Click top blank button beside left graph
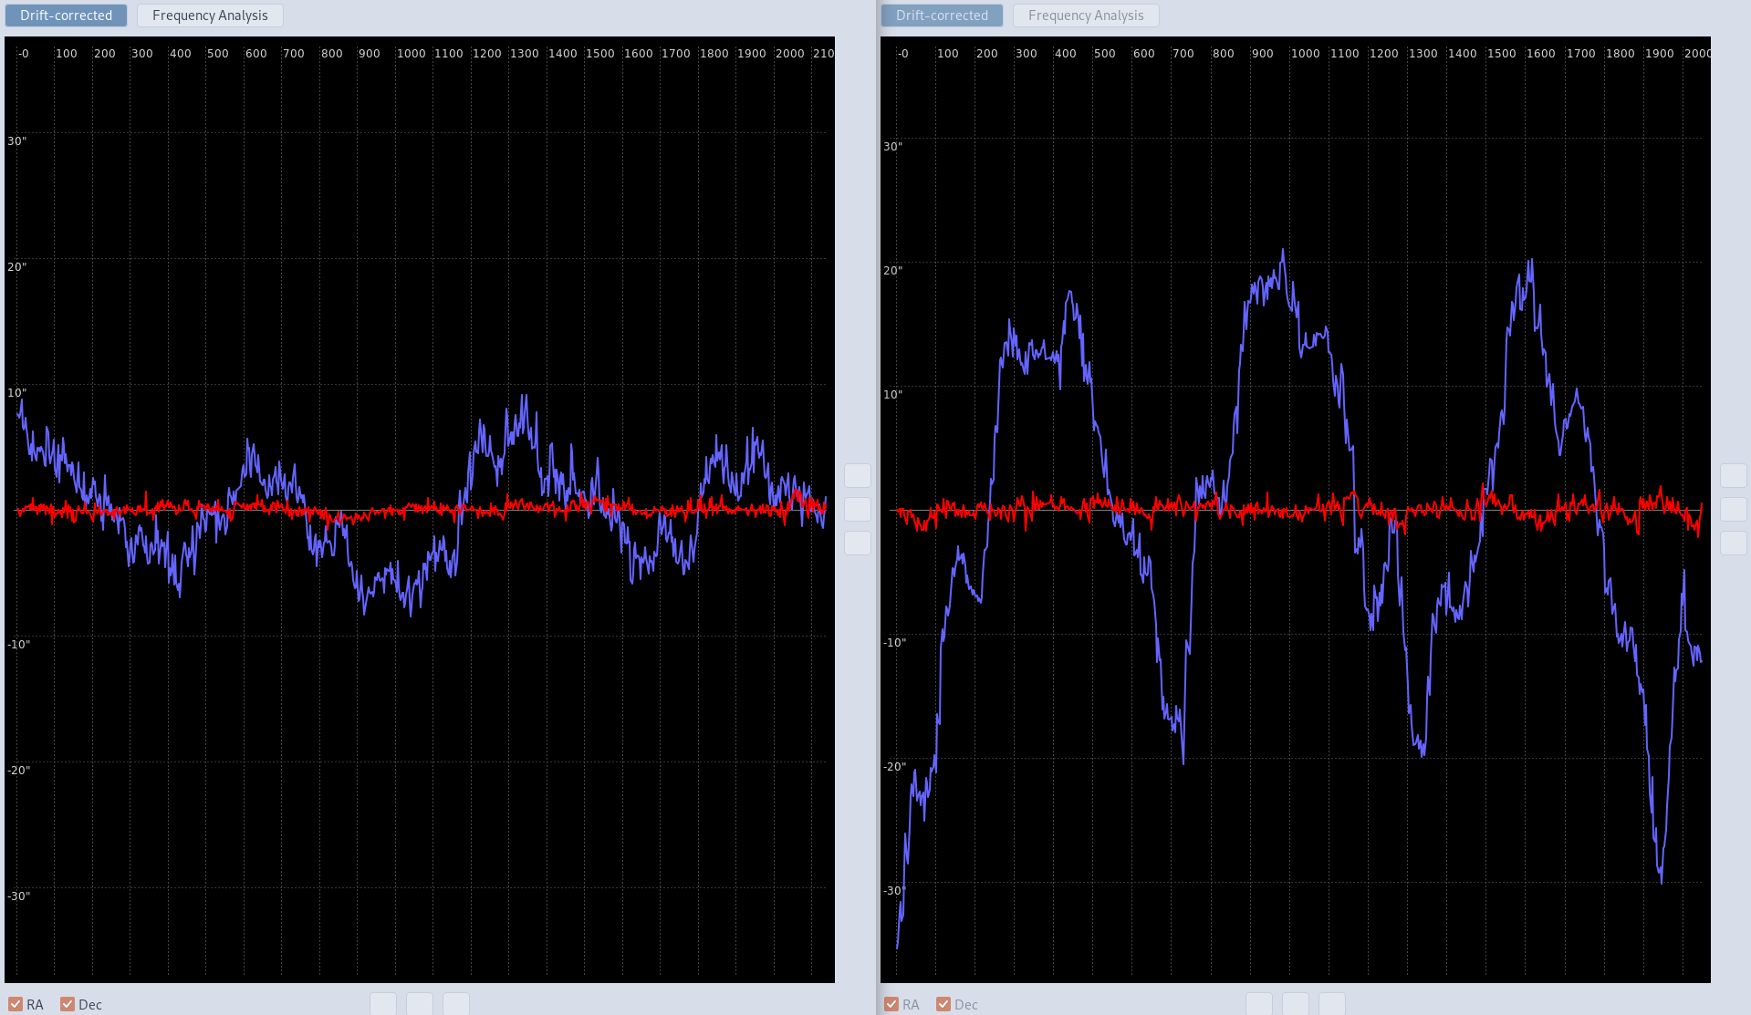The height and width of the screenshot is (1015, 1751). click(858, 475)
